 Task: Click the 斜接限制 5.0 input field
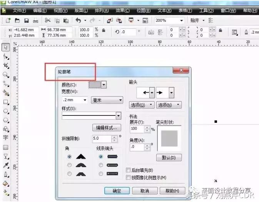click(102, 139)
